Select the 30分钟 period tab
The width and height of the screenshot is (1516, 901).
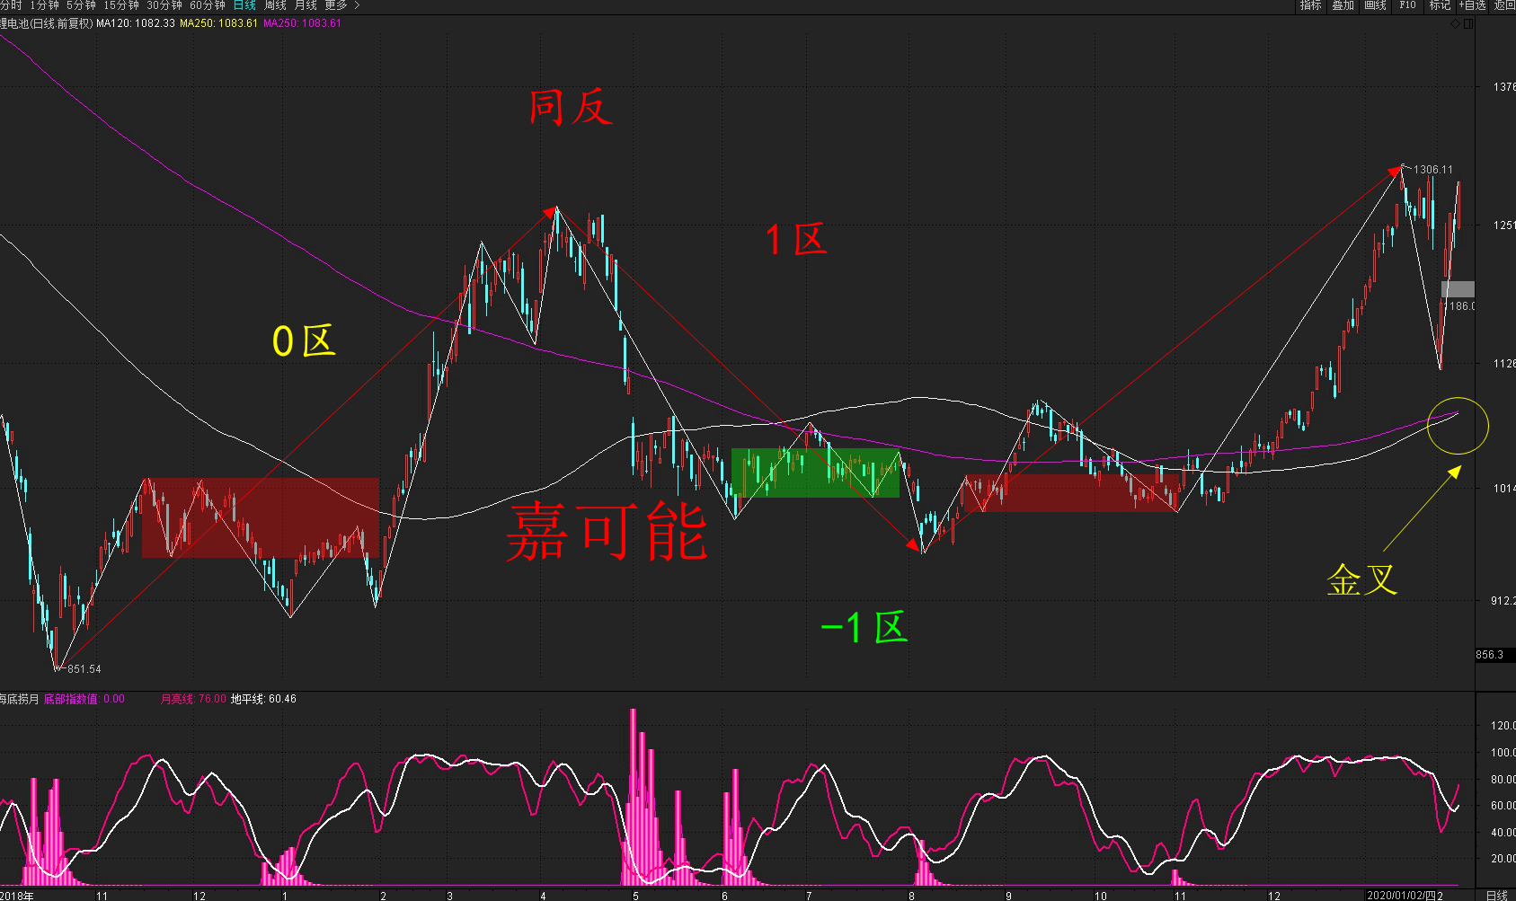point(164,5)
